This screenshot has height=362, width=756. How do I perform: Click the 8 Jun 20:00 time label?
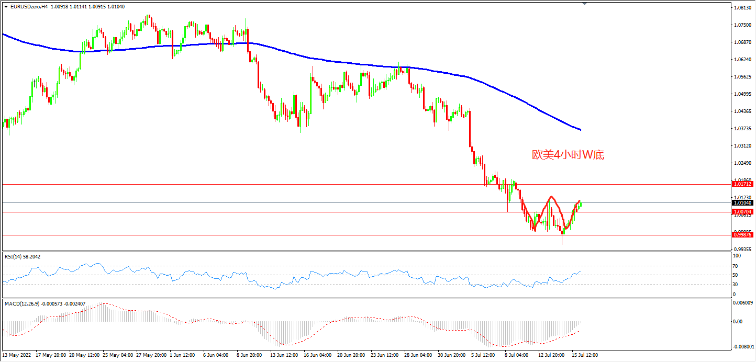tap(249, 355)
